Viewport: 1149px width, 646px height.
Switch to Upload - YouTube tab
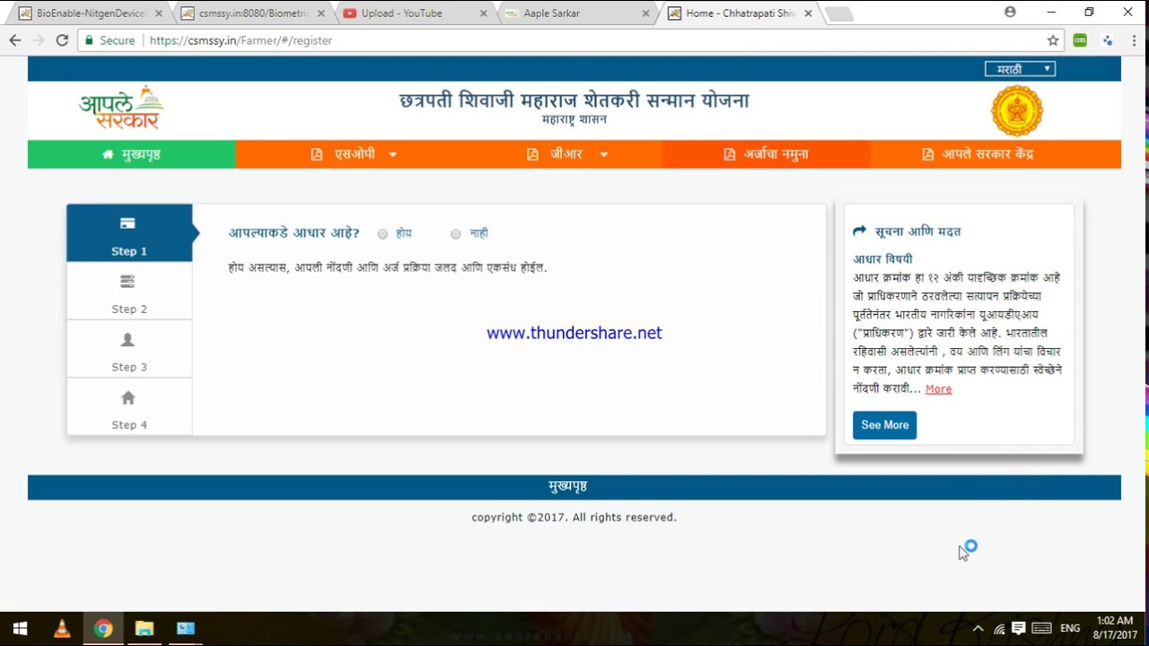[413, 13]
